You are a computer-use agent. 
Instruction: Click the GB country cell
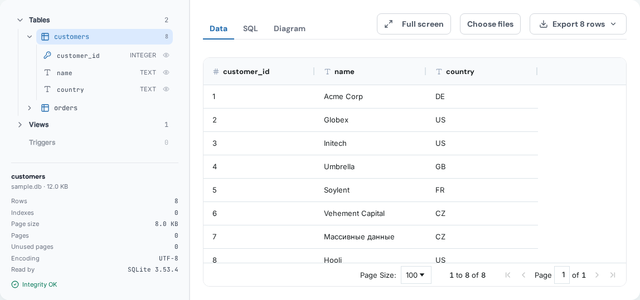point(482,167)
